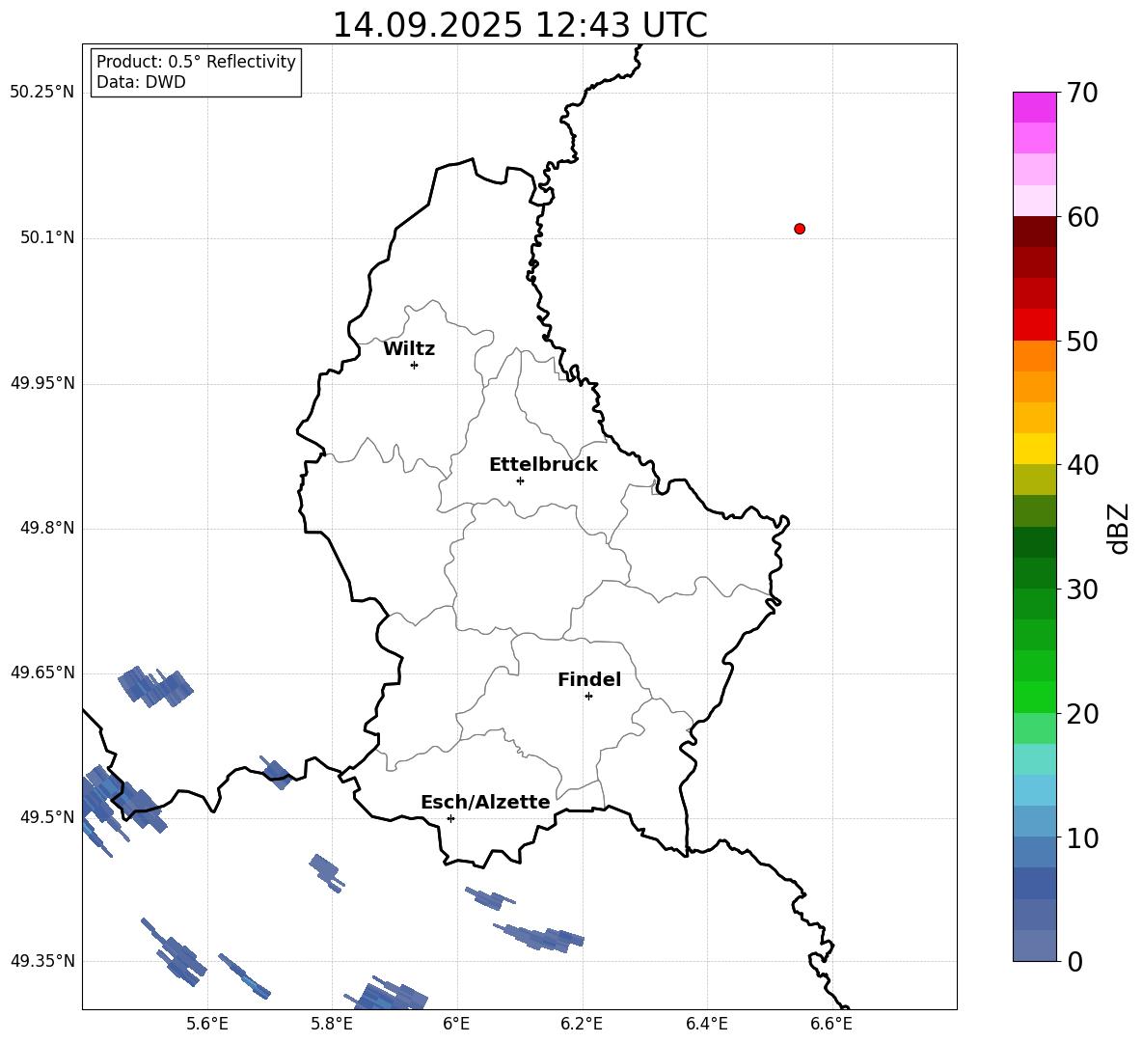1142x1043 pixels.
Task: Click the light blue colorbar segment near 13
Action: pyautogui.click(x=1034, y=790)
